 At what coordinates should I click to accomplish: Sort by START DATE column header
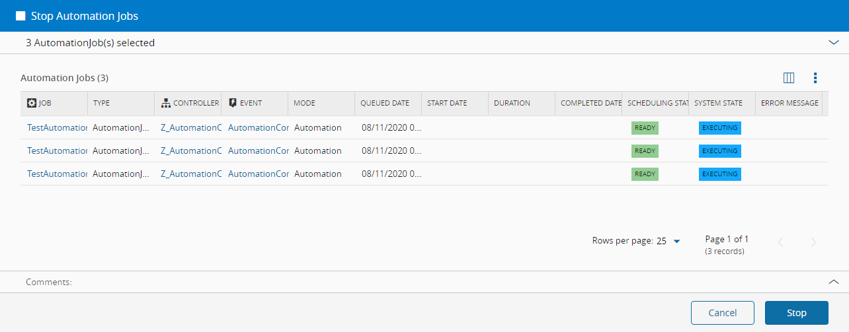(447, 103)
